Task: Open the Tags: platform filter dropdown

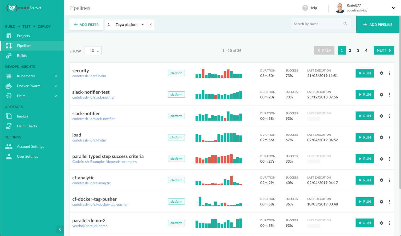Action: click(x=143, y=25)
